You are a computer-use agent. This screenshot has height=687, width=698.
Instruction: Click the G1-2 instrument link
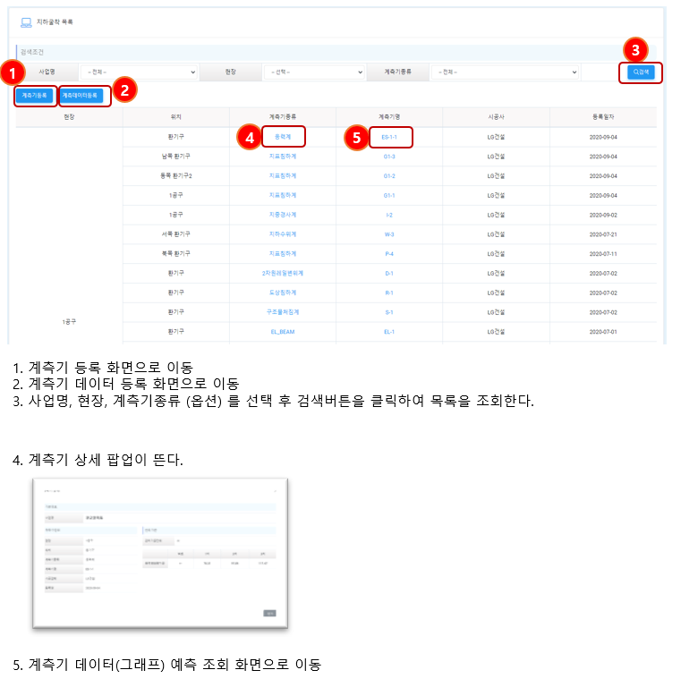click(389, 176)
